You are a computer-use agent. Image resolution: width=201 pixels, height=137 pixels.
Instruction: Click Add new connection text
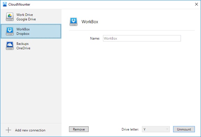coord(30,130)
